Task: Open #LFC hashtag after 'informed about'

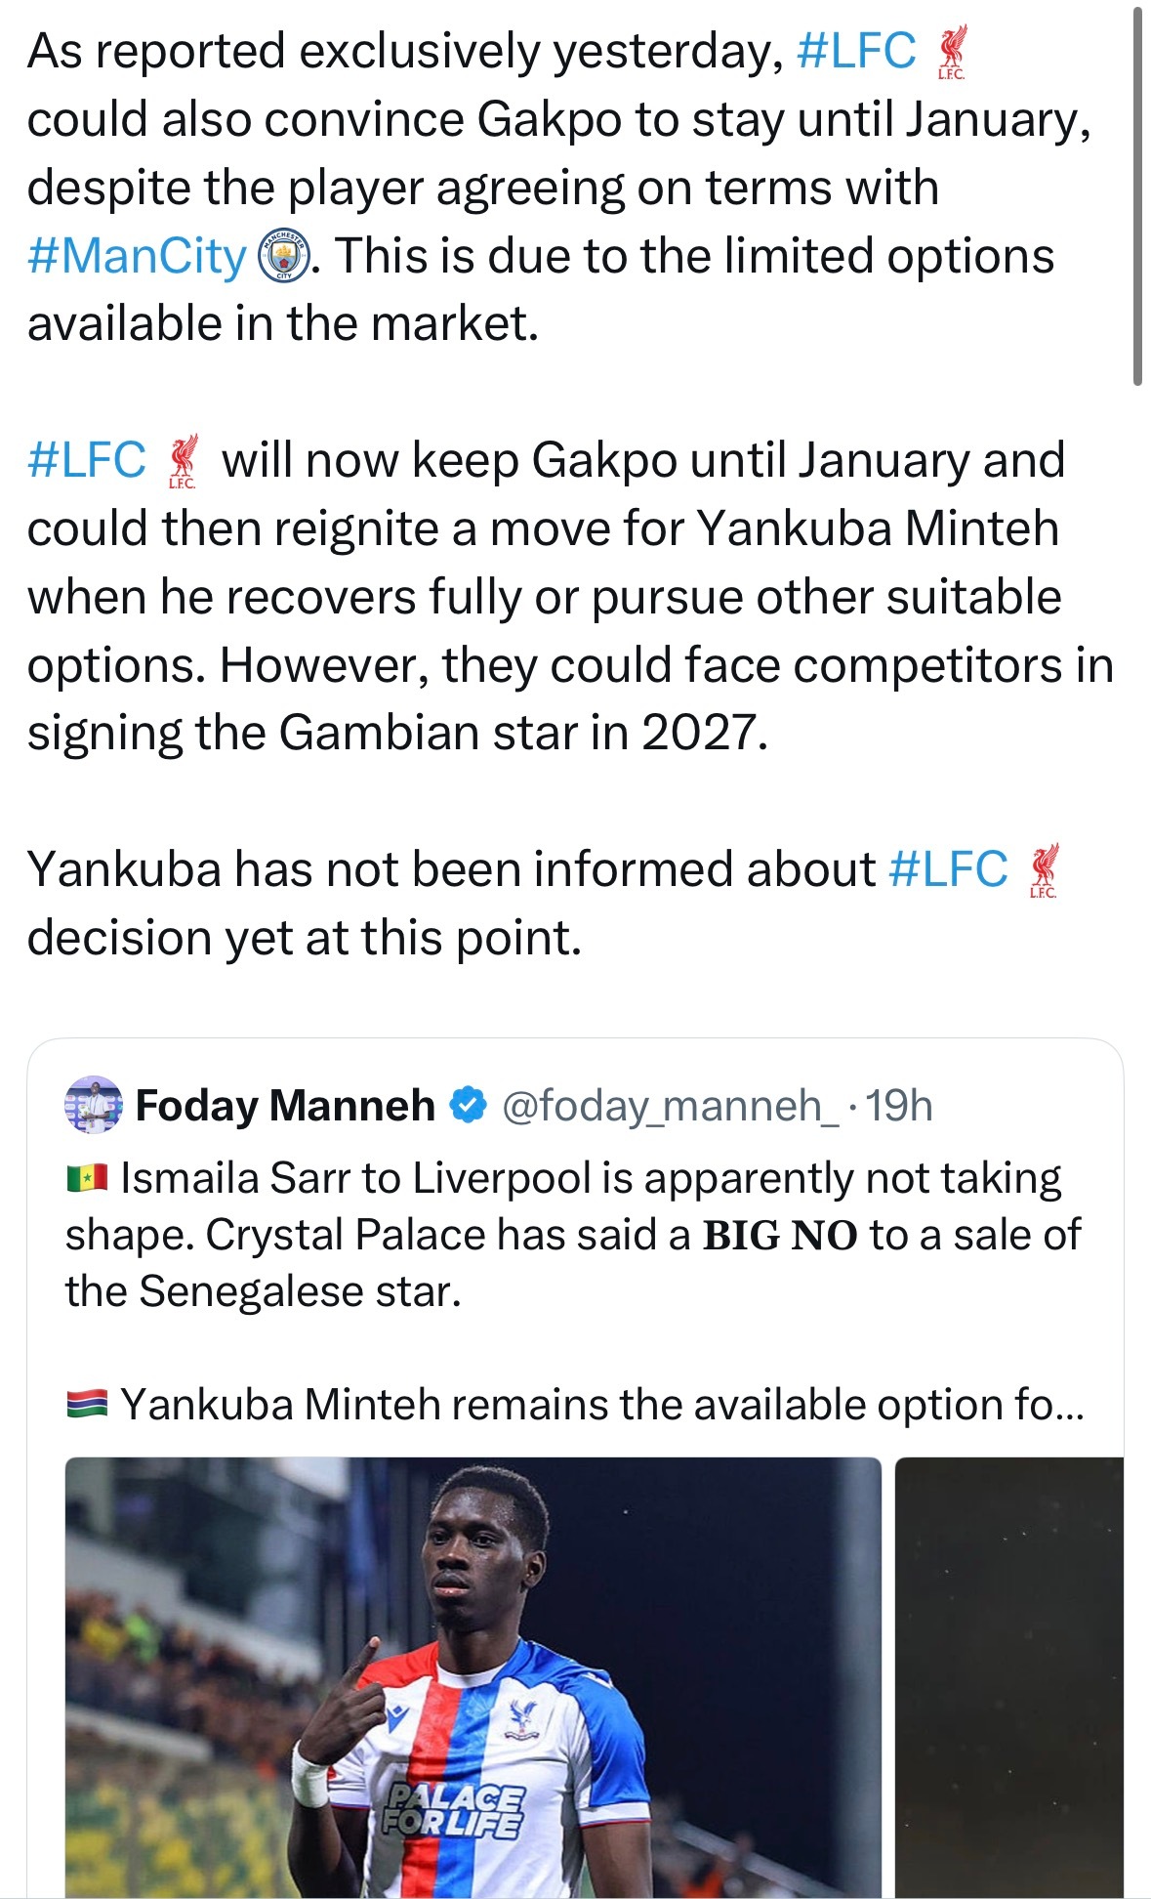Action: [948, 869]
